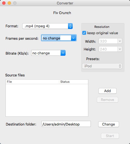
Task: Click the Source files label
Action: tap(15, 75)
